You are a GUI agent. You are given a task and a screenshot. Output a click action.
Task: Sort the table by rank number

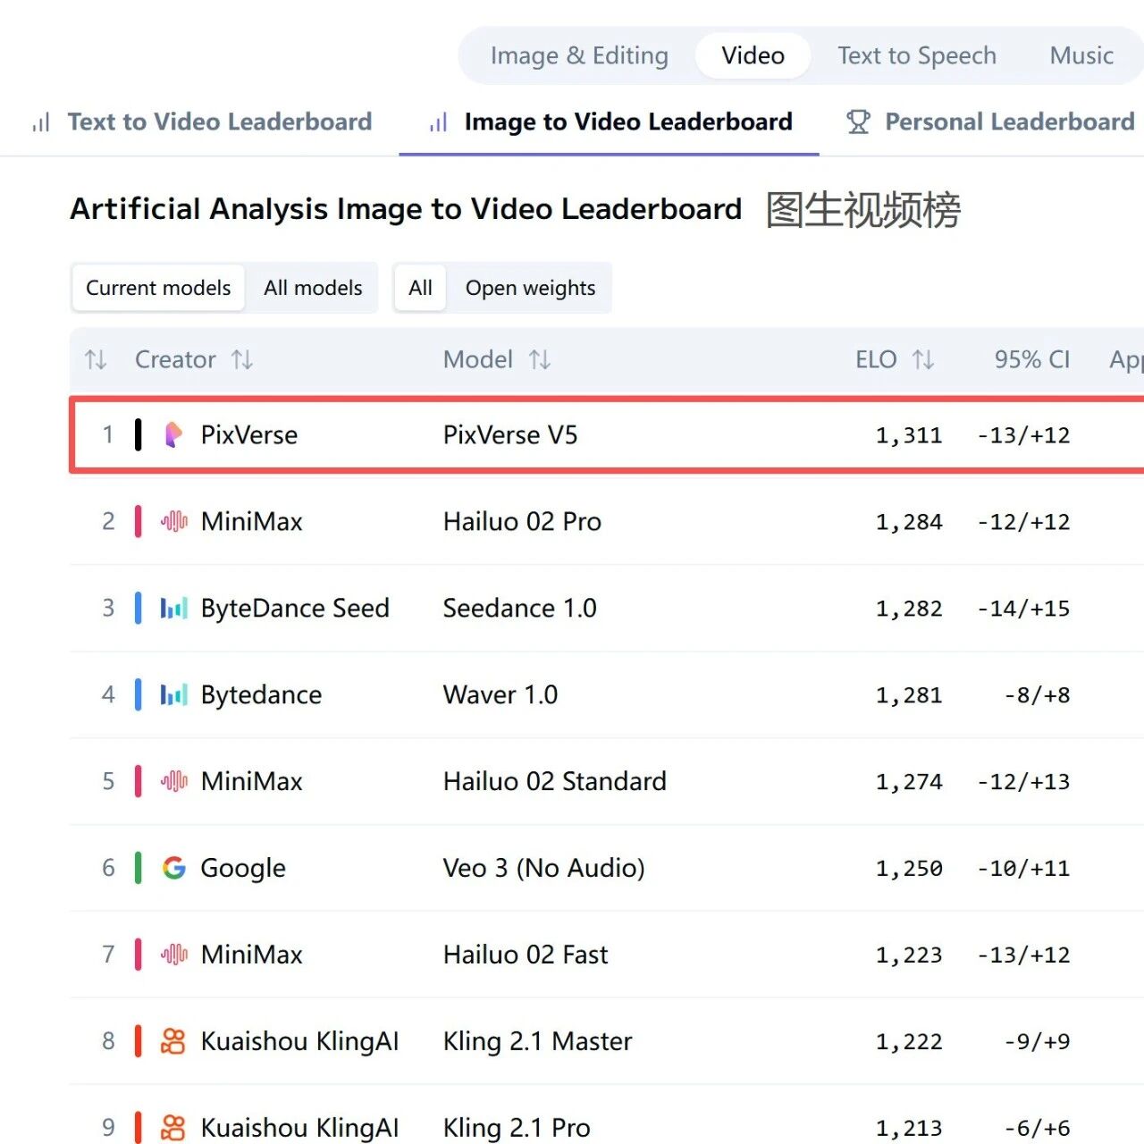(96, 359)
